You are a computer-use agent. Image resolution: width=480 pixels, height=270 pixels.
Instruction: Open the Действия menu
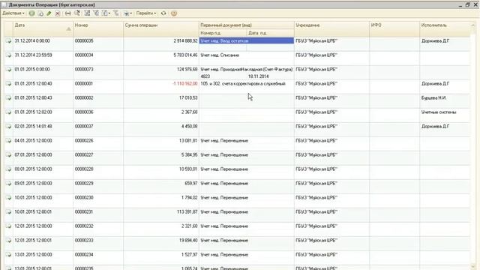[13, 13]
